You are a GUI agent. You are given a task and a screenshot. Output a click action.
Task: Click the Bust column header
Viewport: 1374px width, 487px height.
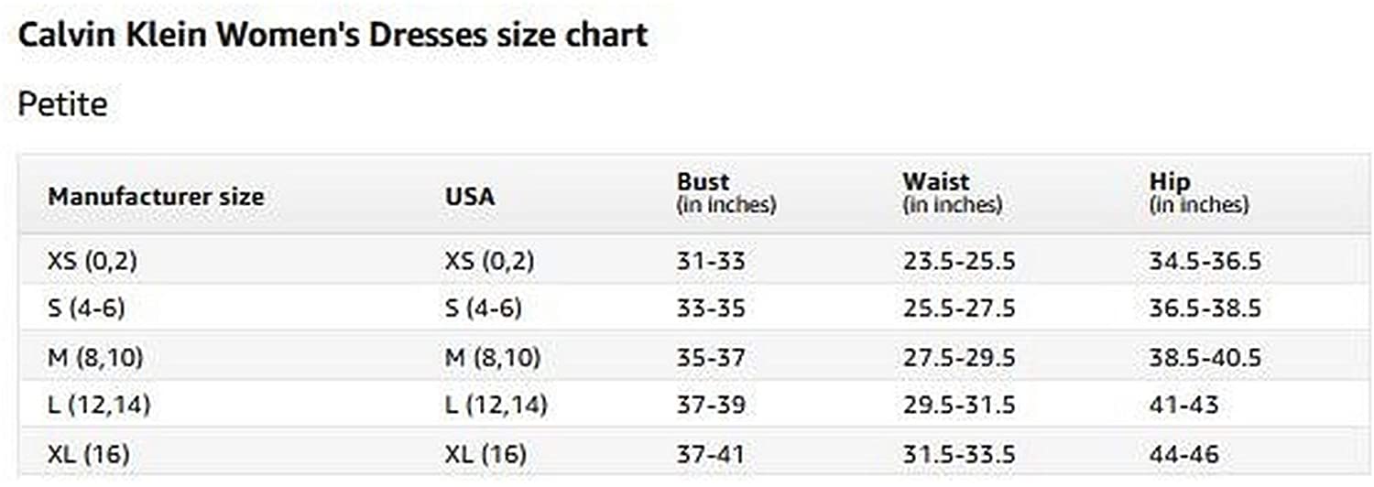tap(703, 182)
